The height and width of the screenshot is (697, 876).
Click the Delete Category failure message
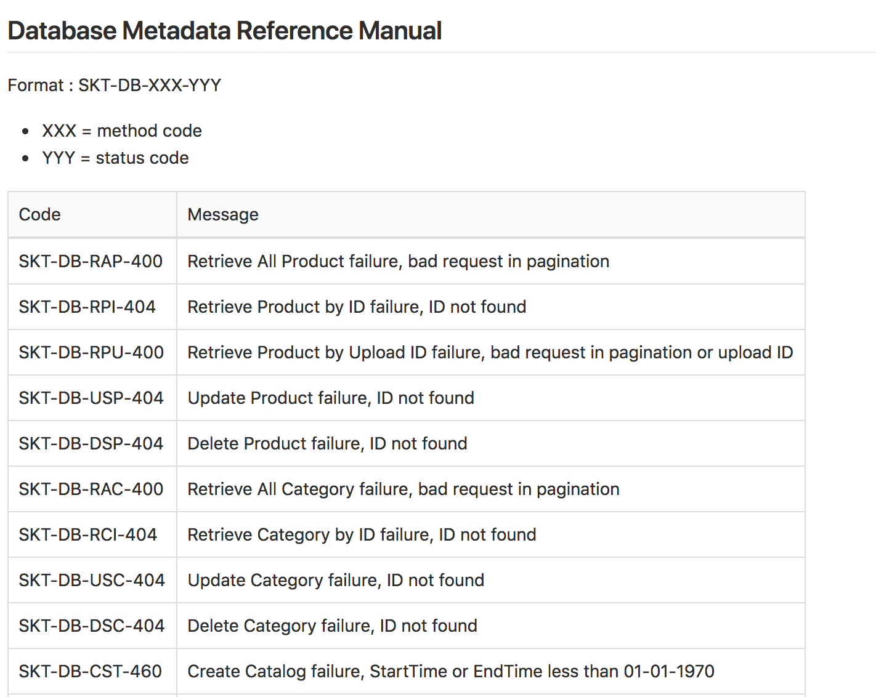[332, 626]
